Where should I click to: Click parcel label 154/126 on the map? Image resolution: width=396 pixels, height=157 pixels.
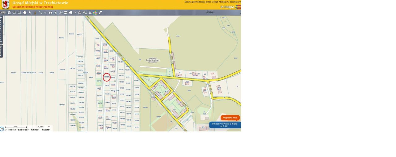coord(62,70)
